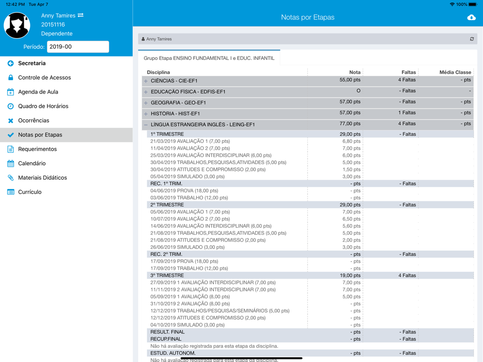Click the 3º TRIMESTRE stage row
Screen dimensions: 483x362
(x=310, y=276)
